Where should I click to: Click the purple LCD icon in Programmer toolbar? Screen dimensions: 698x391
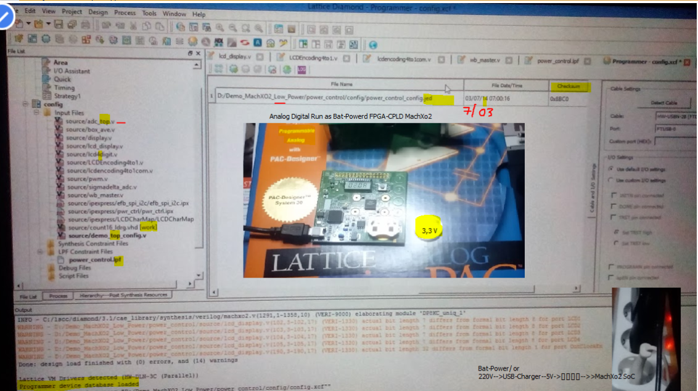302,70
